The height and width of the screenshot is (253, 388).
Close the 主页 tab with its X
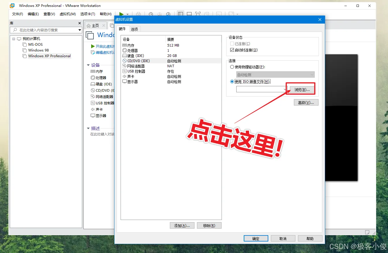[x=104, y=26]
